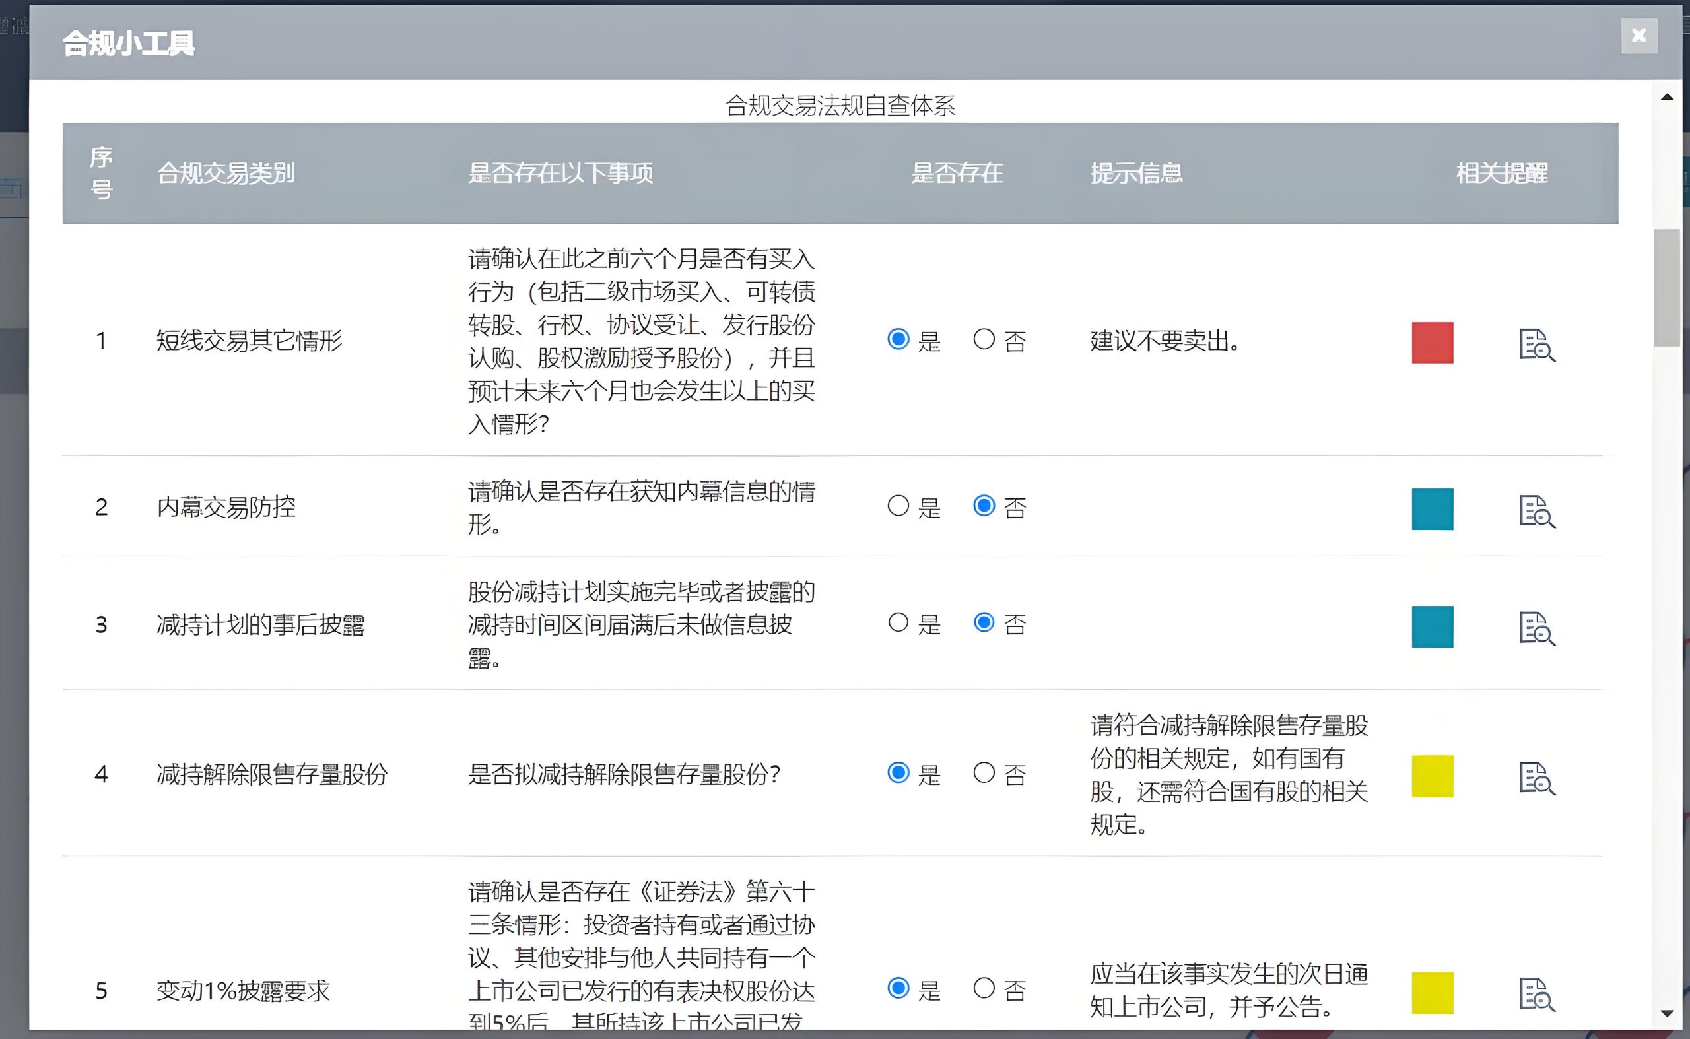
Task: Click the scrollbar down arrow
Action: pyautogui.click(x=1667, y=1013)
